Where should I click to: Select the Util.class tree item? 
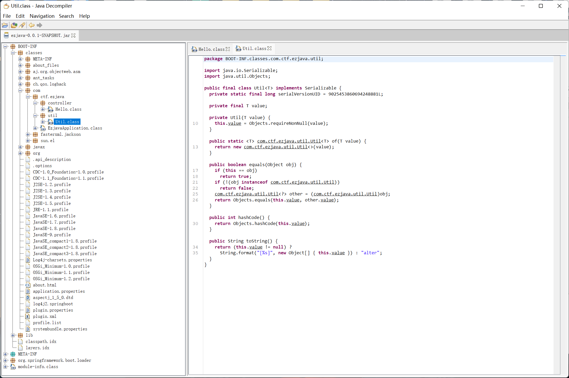[67, 122]
